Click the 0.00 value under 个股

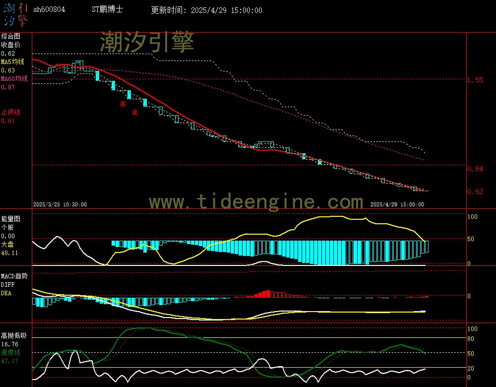pos(8,236)
